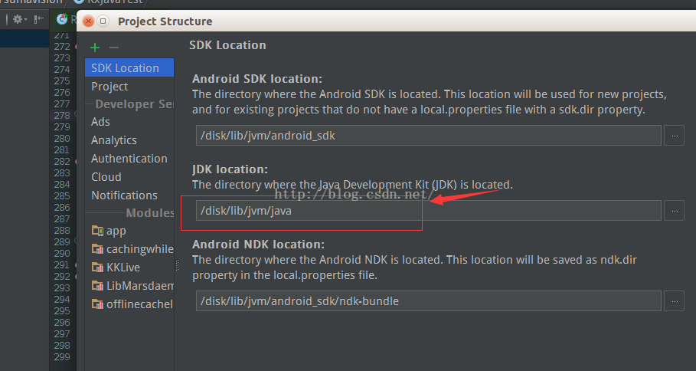Click the 'SDK Location' panel title
This screenshot has width=696, height=371.
tap(227, 45)
